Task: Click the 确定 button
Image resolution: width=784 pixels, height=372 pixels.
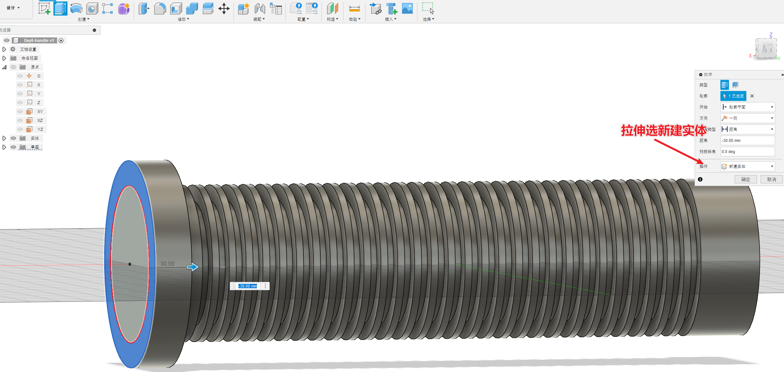Action: click(745, 179)
